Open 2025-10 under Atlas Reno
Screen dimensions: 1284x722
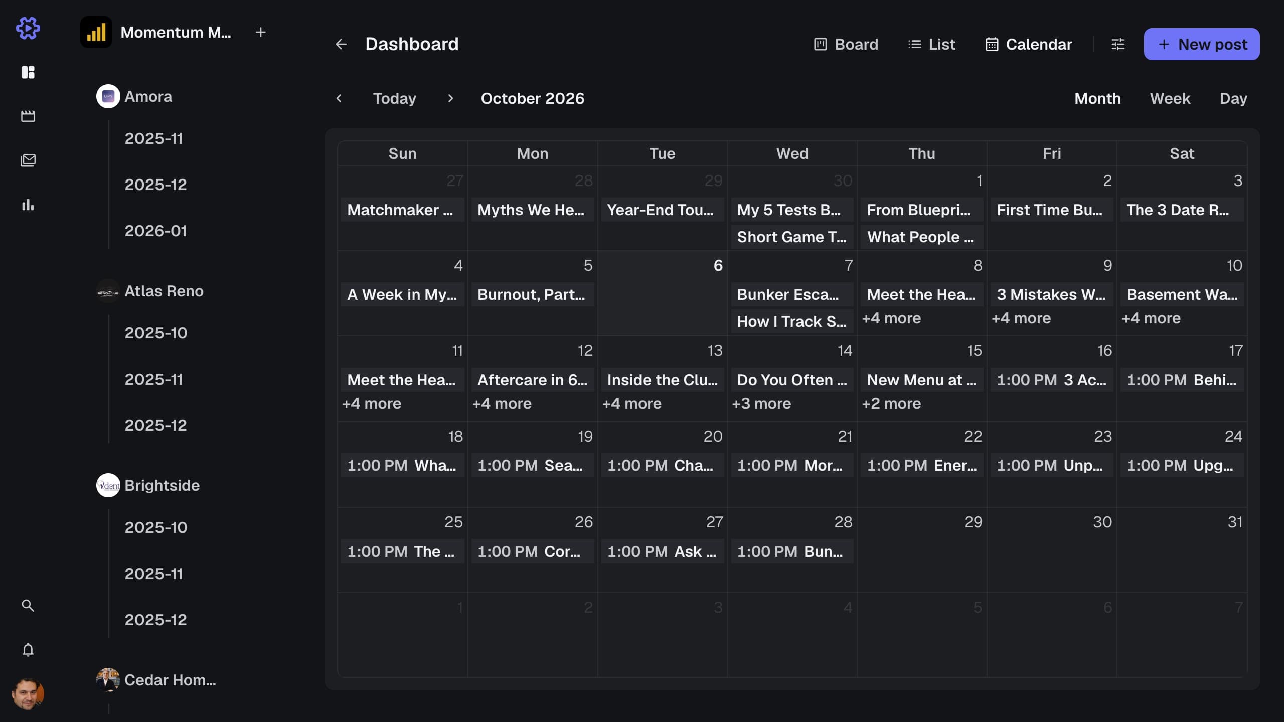pyautogui.click(x=155, y=333)
